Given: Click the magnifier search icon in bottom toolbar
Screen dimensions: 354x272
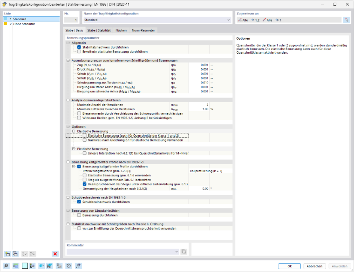Looking at the screenshot, I should tap(7, 265).
